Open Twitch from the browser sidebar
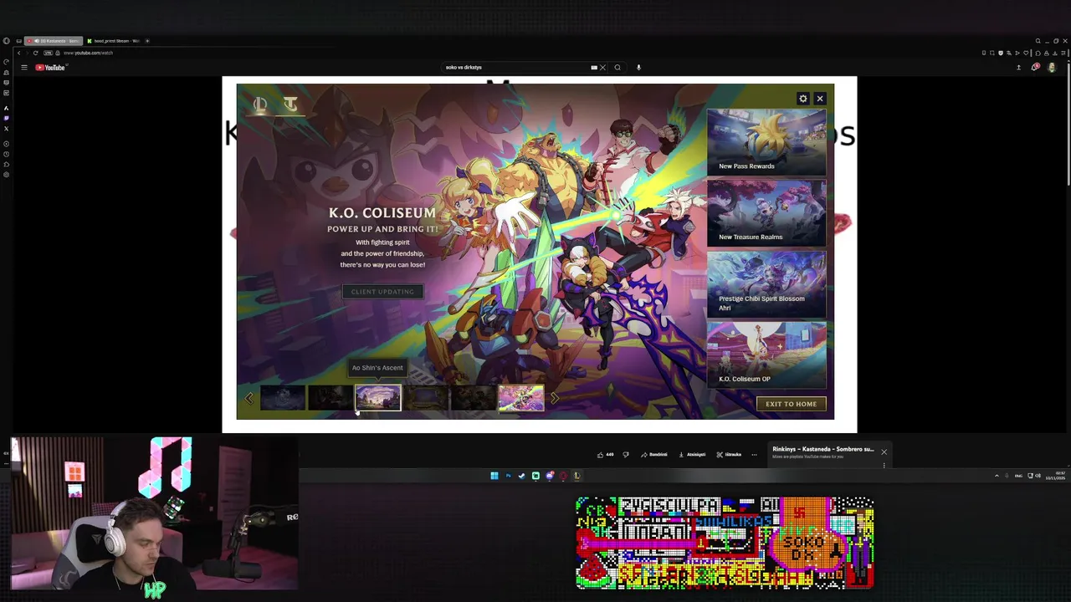Image resolution: width=1071 pixels, height=602 pixels. tap(6, 118)
